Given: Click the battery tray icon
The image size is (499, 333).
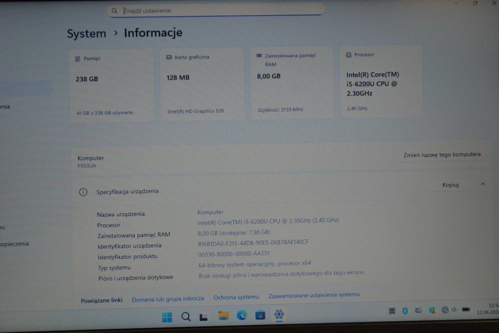Looking at the screenshot, I should pyautogui.click(x=466, y=310).
